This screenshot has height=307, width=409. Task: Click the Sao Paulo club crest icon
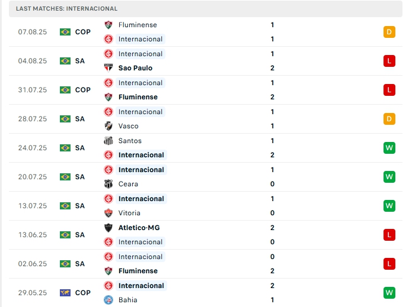(108, 68)
